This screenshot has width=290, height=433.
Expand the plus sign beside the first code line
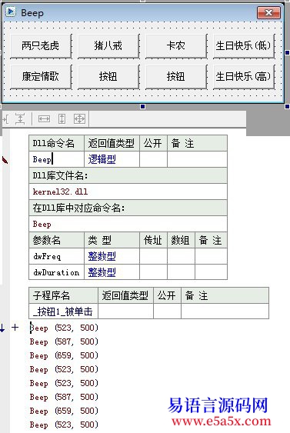[x=15, y=328]
